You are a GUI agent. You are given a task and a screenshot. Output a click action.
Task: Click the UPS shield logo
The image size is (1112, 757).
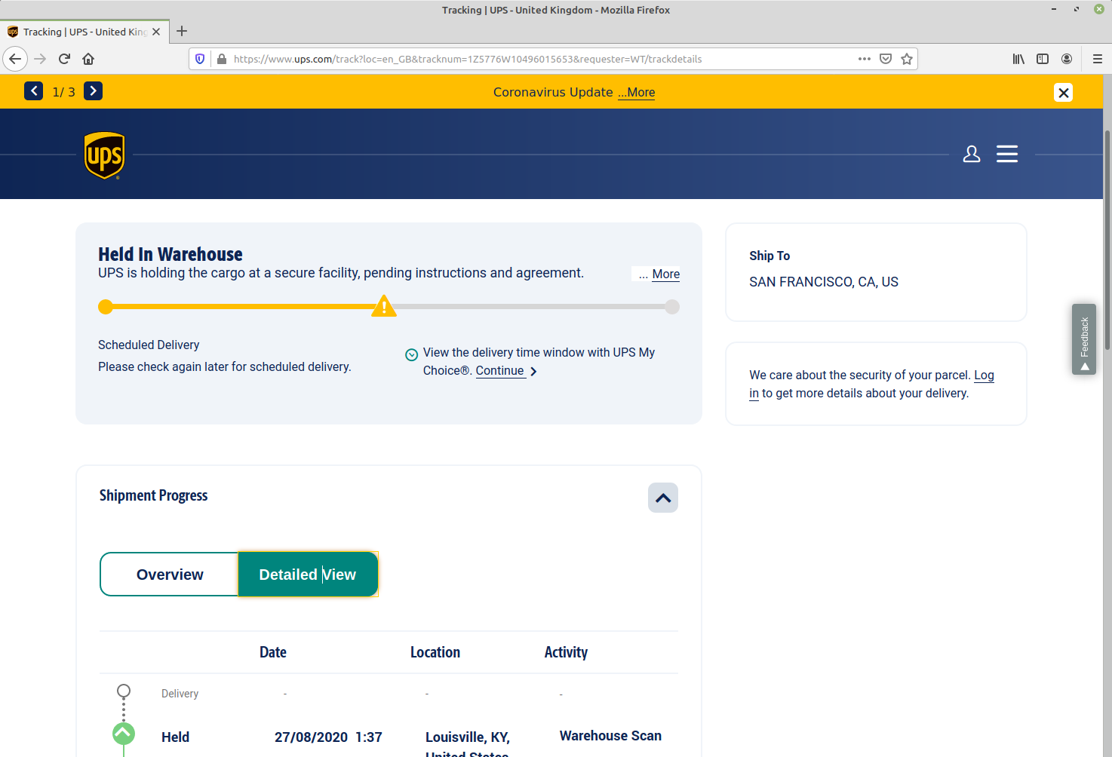click(104, 155)
